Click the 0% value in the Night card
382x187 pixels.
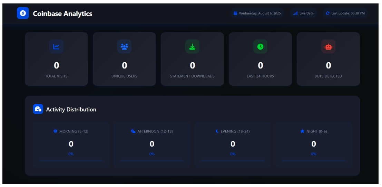314,154
